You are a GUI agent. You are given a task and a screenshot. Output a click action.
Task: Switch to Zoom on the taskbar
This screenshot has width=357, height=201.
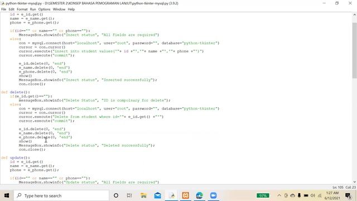pos(213,195)
